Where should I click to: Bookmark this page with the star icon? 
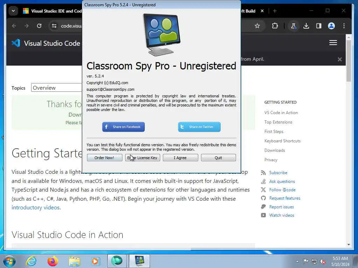(257, 26)
